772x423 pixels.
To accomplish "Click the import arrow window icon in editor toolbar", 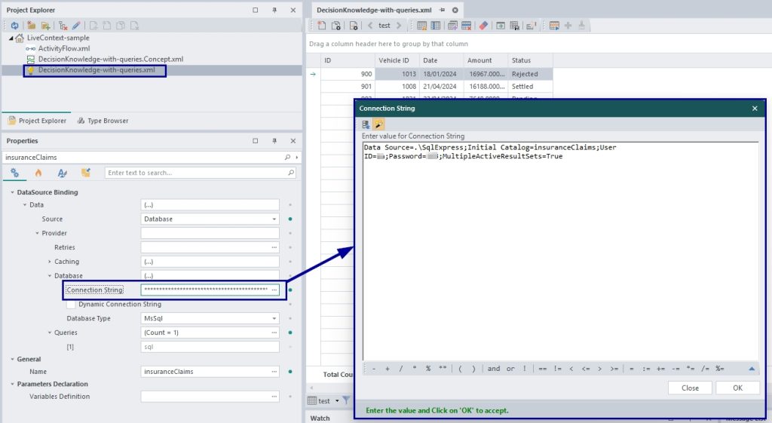I will tap(501, 26).
